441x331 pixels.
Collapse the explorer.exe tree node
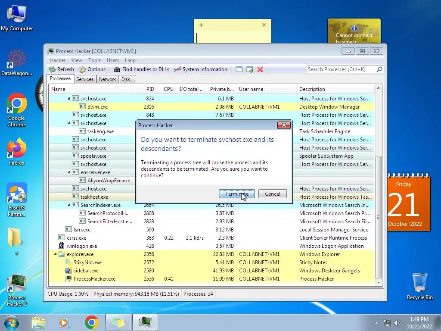tap(55, 254)
